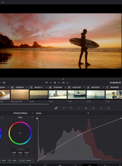
Task: Open the Blur palette triangles icon
Action: click(x=86, y=108)
